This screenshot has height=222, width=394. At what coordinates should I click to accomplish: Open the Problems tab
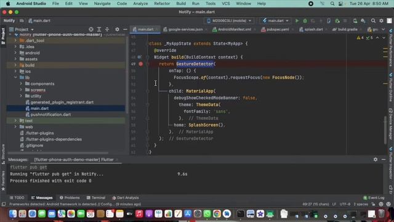pos(70,197)
